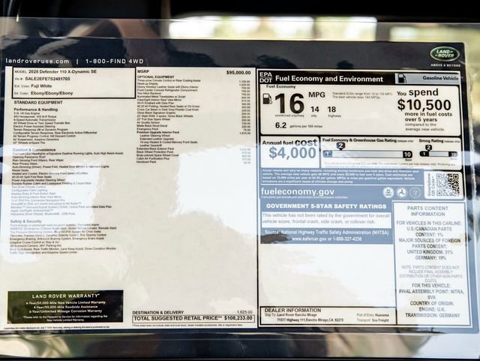Click the Extended Black Exterior Pack line
The height and width of the screenshot is (361, 480).
(x=155, y=149)
